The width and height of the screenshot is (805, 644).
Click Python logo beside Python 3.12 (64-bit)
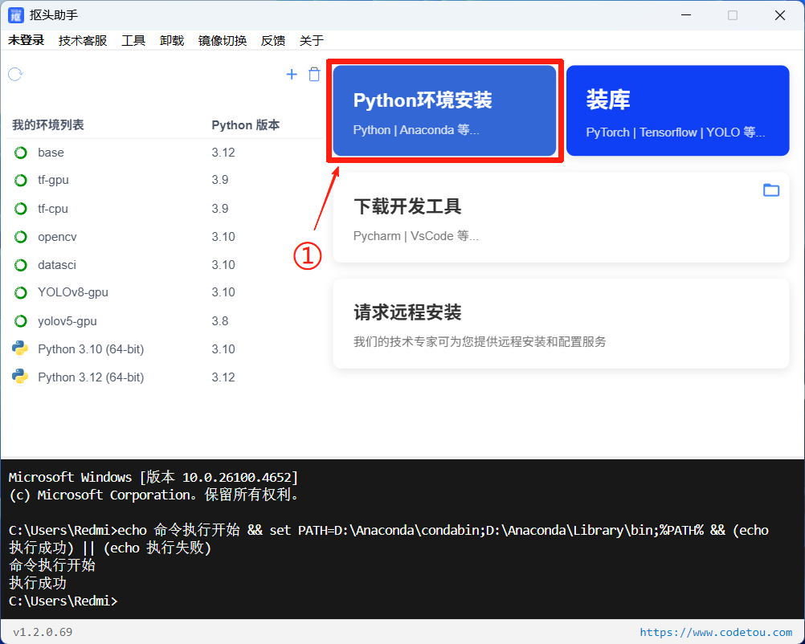pos(20,377)
